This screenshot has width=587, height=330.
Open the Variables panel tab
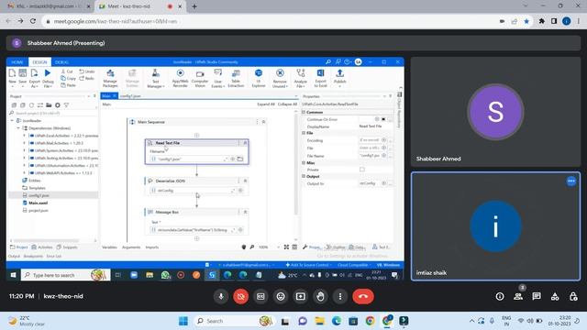click(x=109, y=247)
